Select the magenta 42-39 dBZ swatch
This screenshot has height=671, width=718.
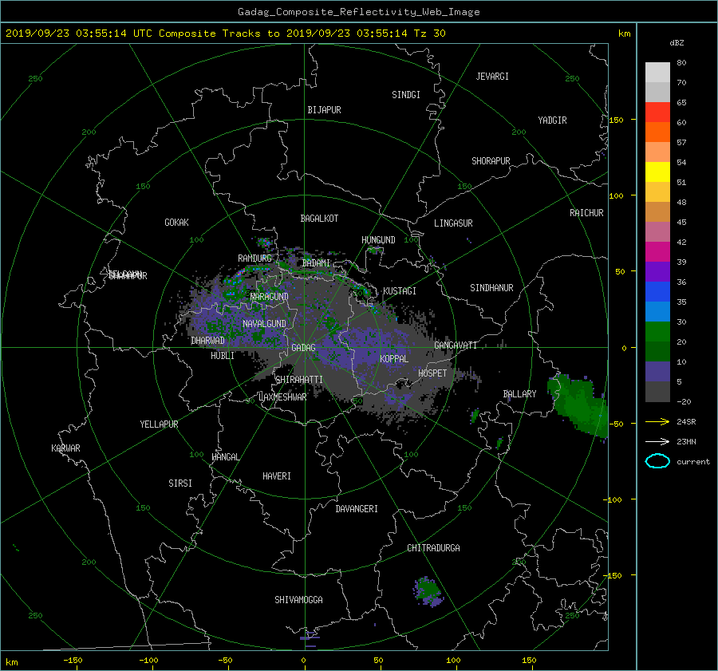coord(657,251)
